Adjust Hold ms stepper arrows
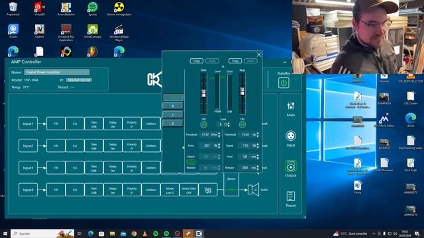The width and height of the screenshot is (424, 238). tap(258, 157)
